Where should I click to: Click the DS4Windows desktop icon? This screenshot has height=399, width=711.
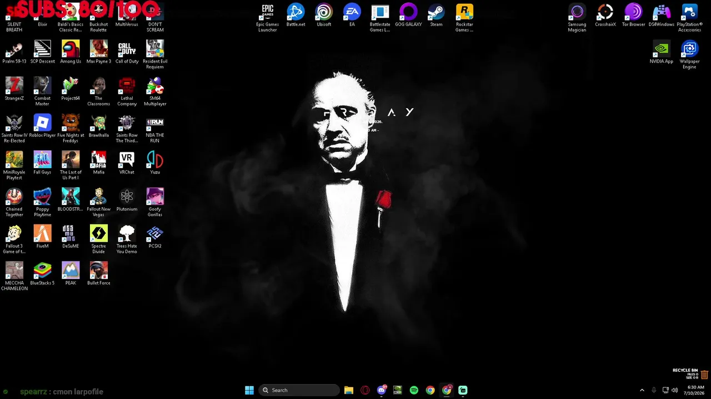(x=662, y=16)
